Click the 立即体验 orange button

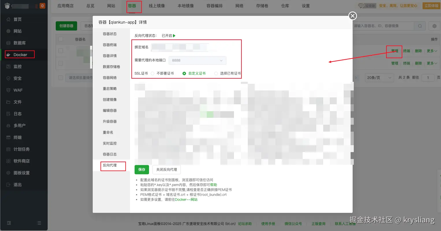click(x=431, y=6)
